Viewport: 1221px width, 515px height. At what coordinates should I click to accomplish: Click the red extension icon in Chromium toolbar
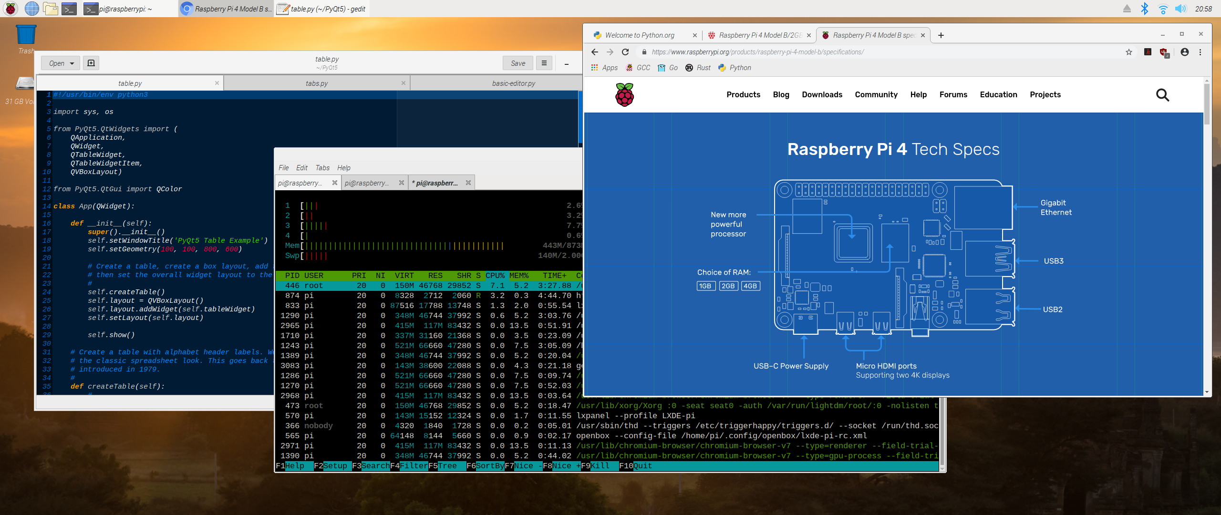click(x=1148, y=52)
